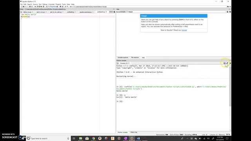This screenshot has height=141, width=251.
Task: Click the print(a) line in editor
Action: pyautogui.click(x=26, y=16)
